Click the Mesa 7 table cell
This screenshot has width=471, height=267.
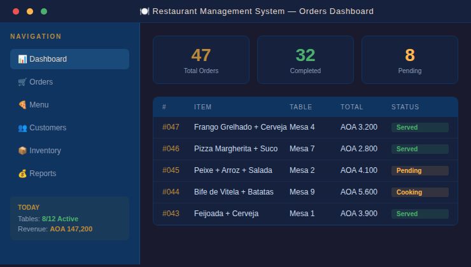pos(302,149)
